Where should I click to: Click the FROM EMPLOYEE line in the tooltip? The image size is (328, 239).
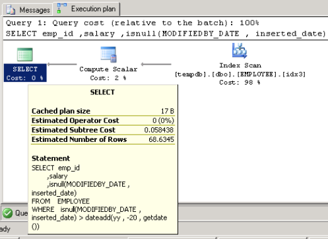pos(61,201)
